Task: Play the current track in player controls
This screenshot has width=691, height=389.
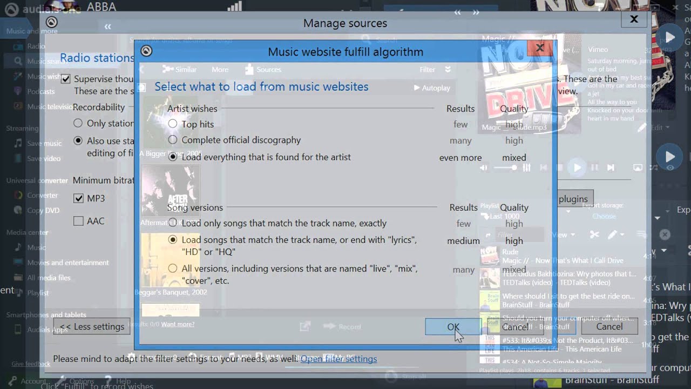Action: (577, 167)
